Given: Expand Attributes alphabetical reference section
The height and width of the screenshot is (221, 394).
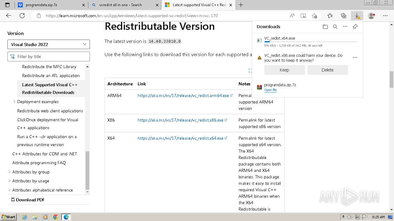Looking at the screenshot, I should coord(9,190).
